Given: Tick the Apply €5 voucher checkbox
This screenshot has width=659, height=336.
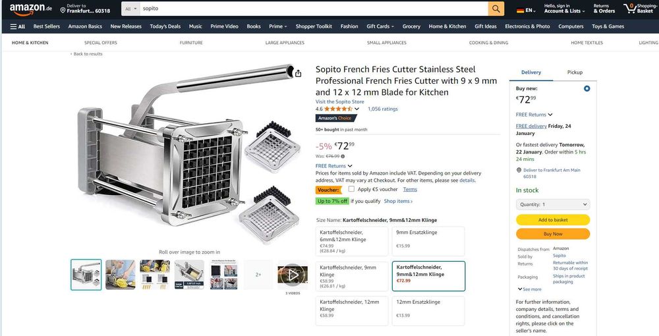Looking at the screenshot, I should tap(351, 189).
